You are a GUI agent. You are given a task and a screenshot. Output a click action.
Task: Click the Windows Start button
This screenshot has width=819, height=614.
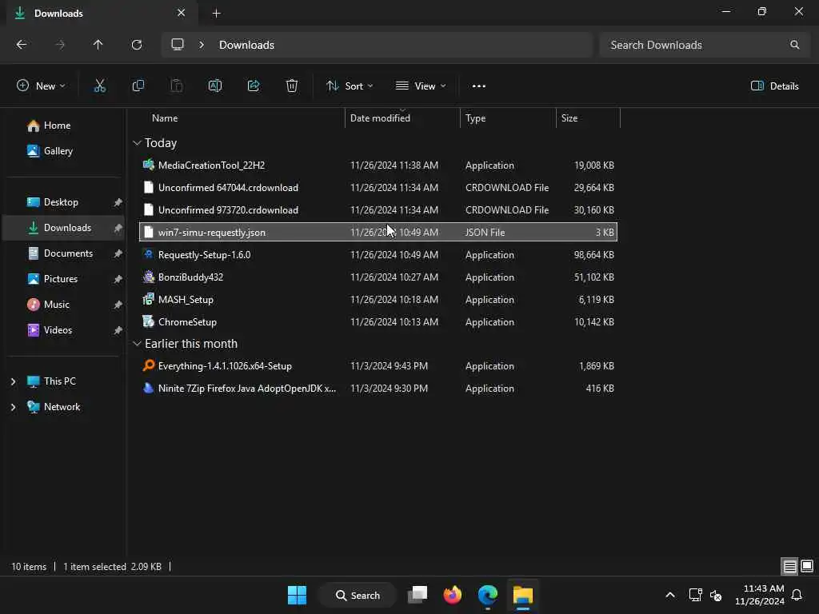click(x=298, y=595)
